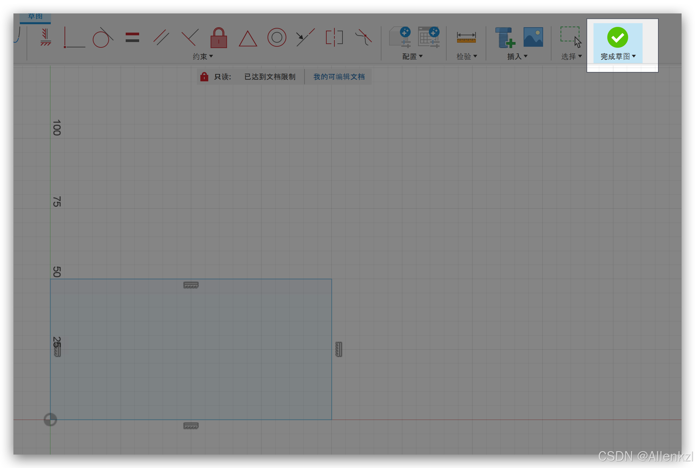Select the Horizontal/Vertical constraint icon
Image resolution: width=695 pixels, height=468 pixels.
46,37
